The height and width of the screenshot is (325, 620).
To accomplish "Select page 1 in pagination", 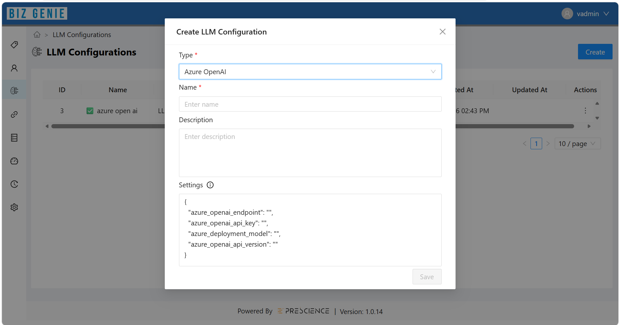I will pyautogui.click(x=536, y=143).
